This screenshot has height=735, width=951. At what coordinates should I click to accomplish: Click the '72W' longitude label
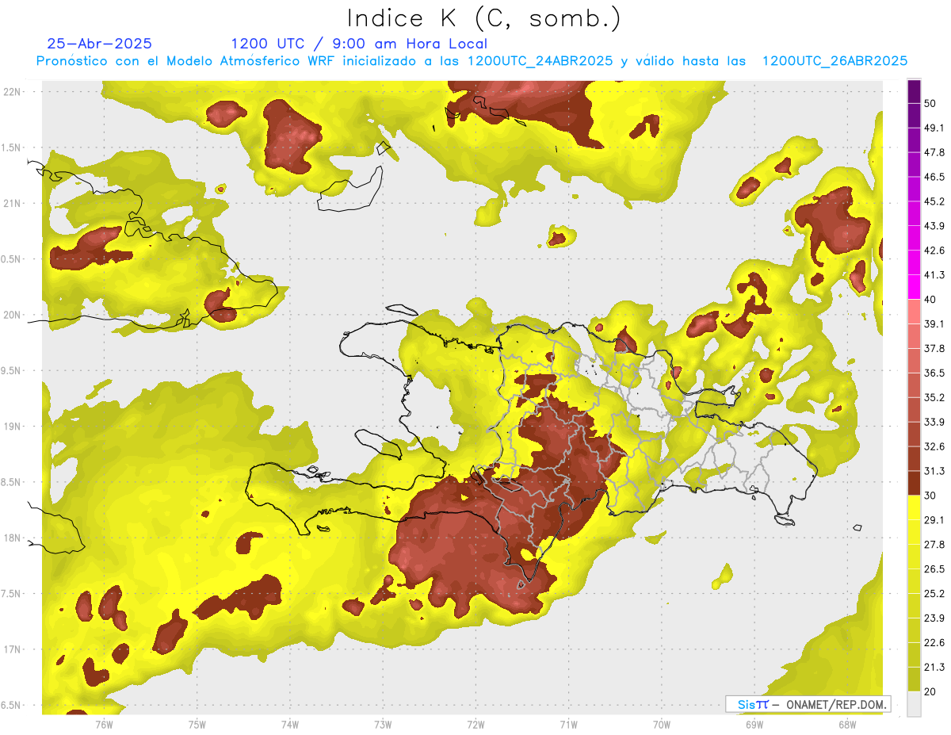(475, 725)
